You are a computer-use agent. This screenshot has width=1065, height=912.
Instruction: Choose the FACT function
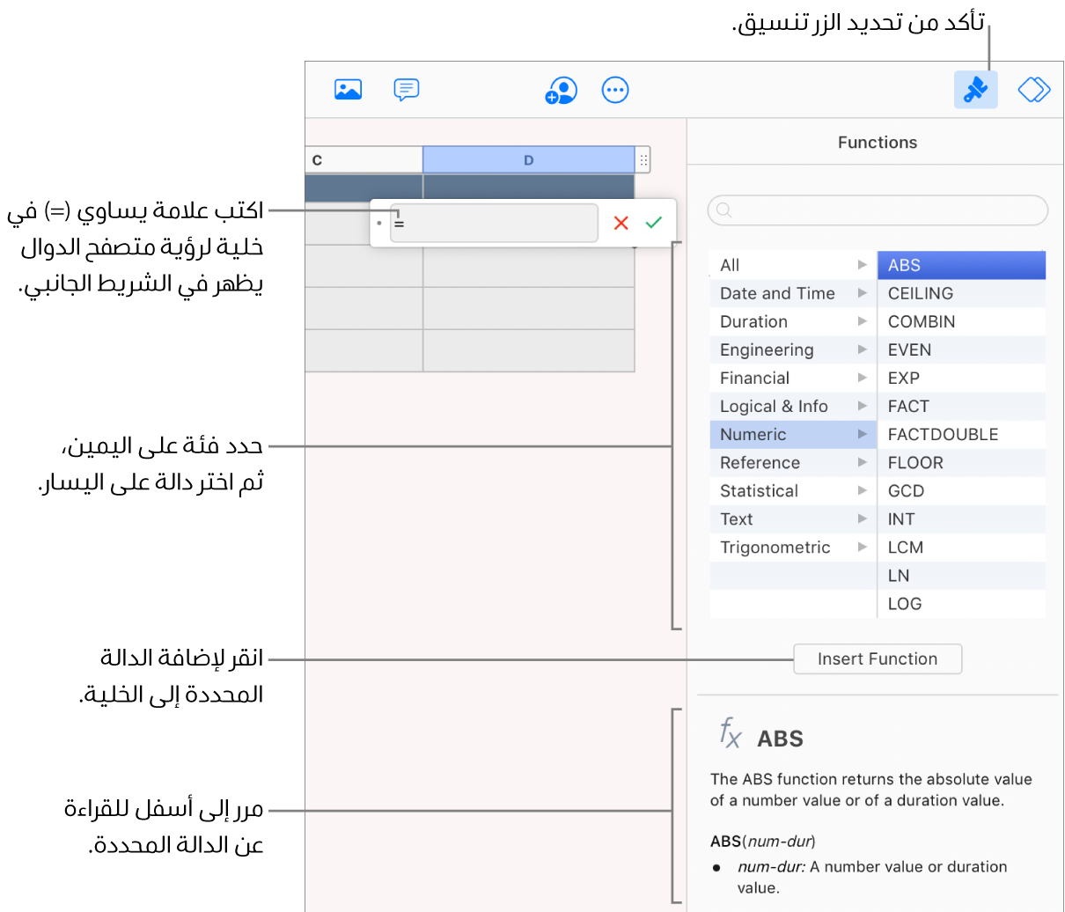tap(962, 406)
